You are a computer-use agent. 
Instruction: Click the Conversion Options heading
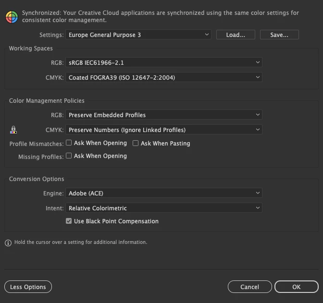(x=37, y=179)
